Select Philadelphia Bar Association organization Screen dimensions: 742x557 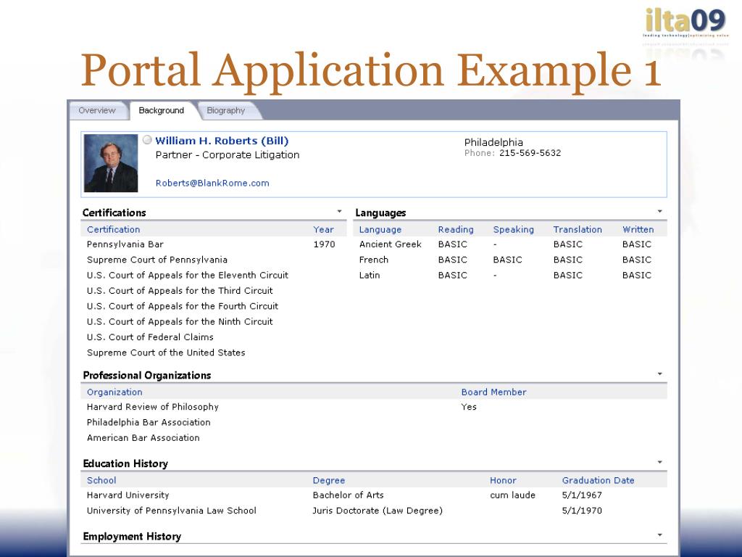point(149,423)
